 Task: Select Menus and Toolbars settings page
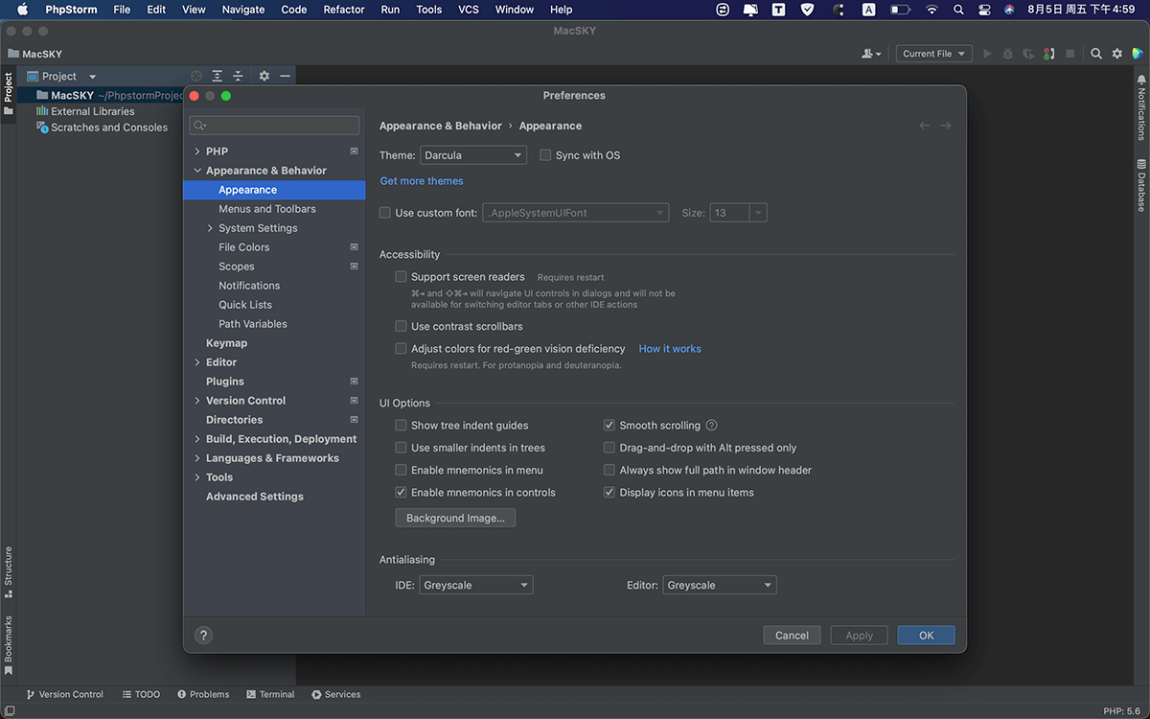click(267, 209)
